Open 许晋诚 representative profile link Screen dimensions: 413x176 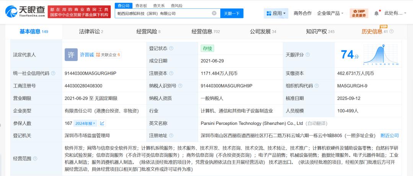click(x=87, y=55)
